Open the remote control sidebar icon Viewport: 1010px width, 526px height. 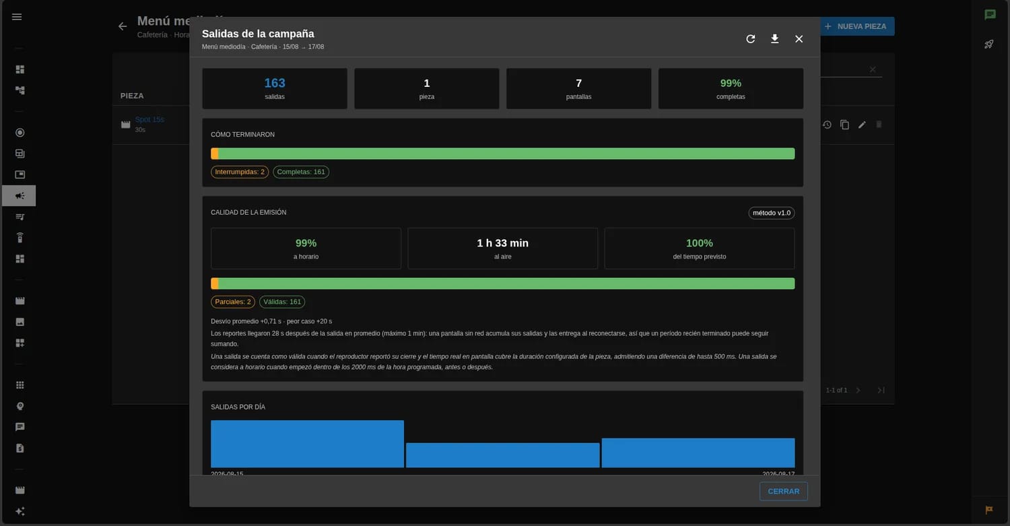point(20,238)
